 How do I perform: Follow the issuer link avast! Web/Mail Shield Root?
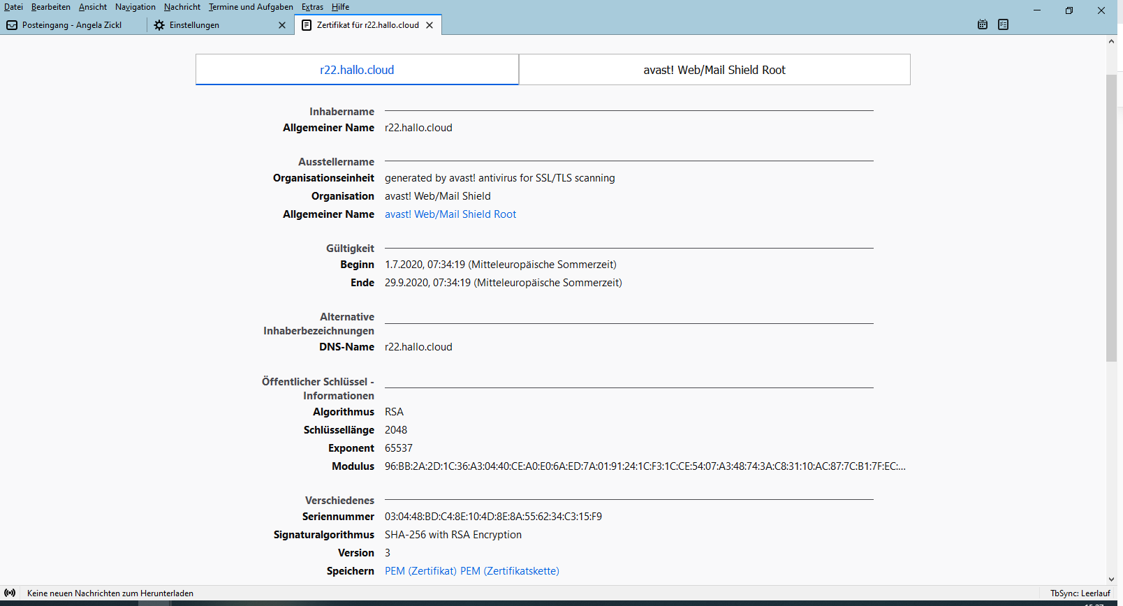click(450, 214)
